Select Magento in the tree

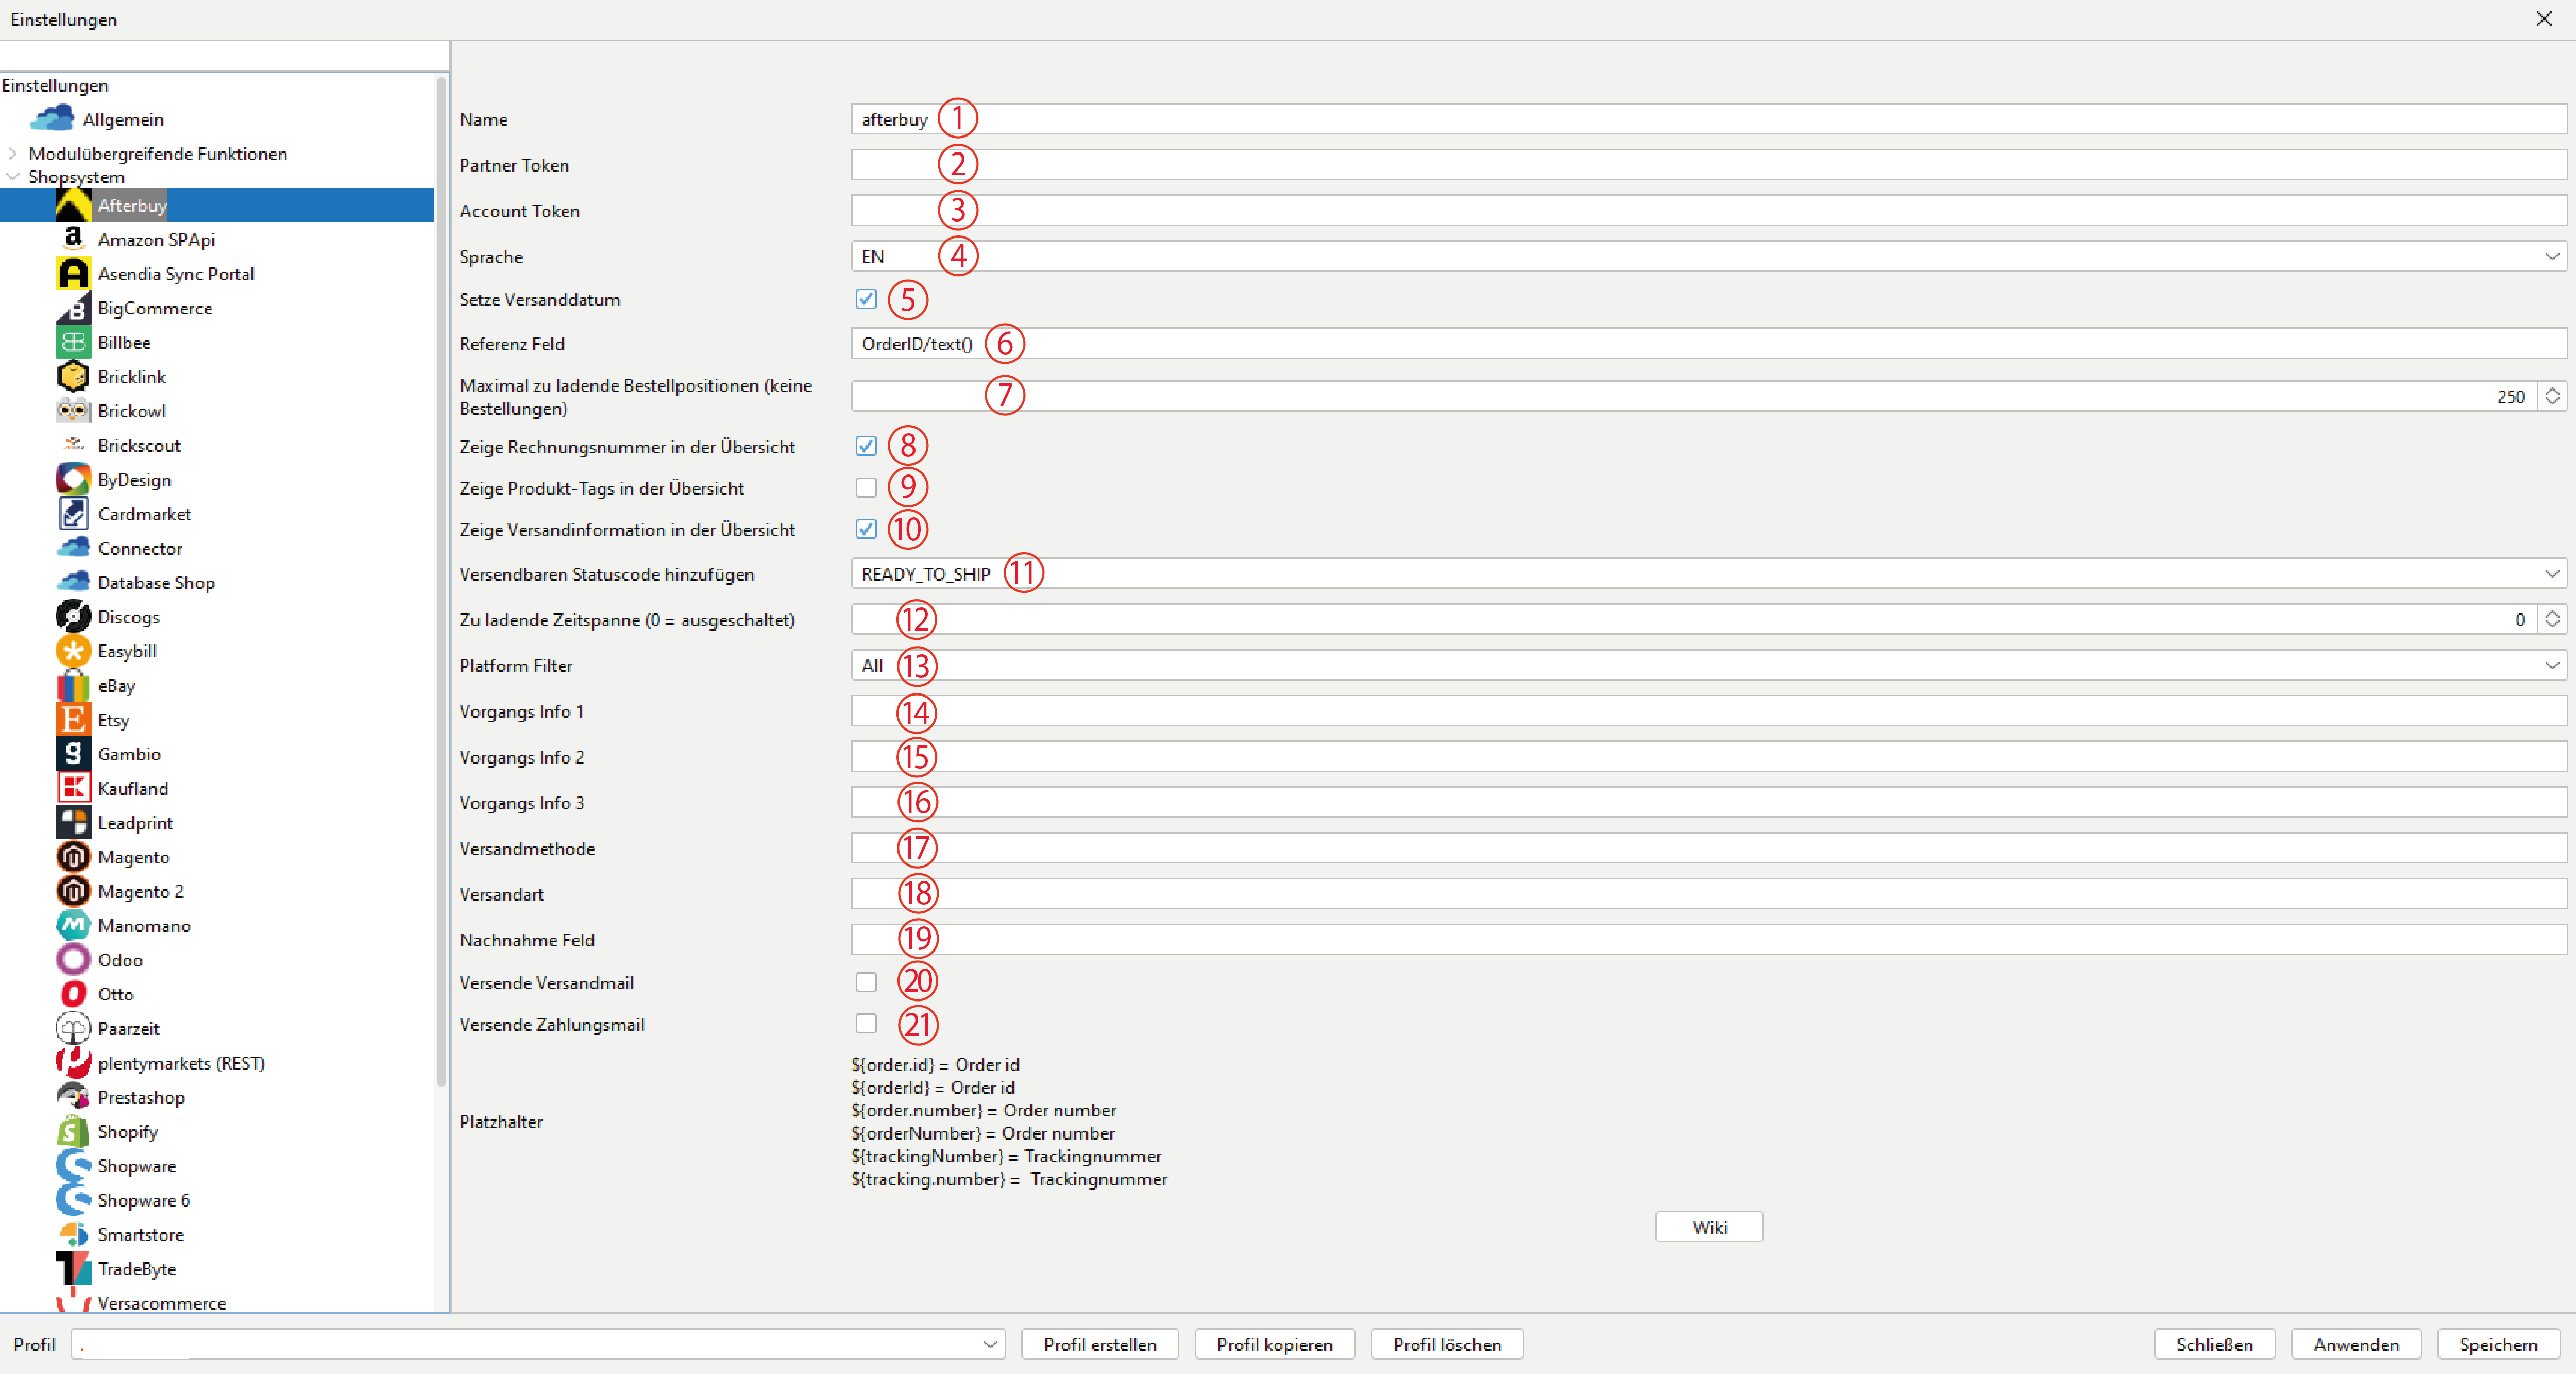point(133,857)
